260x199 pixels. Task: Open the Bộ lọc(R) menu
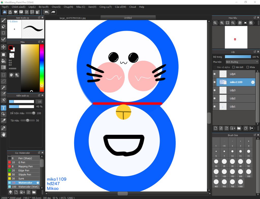point(44,7)
